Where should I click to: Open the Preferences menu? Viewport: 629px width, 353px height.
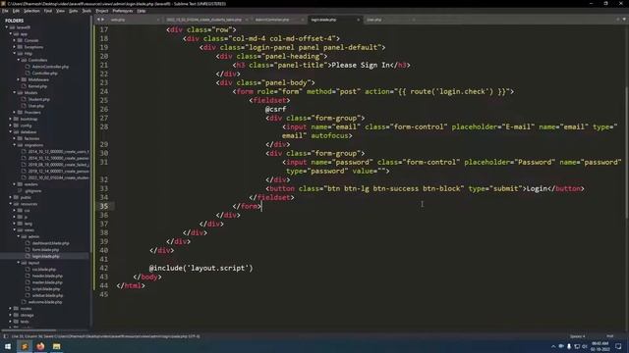point(123,11)
